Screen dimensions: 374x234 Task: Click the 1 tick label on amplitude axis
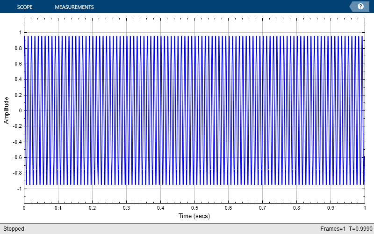pos(20,32)
